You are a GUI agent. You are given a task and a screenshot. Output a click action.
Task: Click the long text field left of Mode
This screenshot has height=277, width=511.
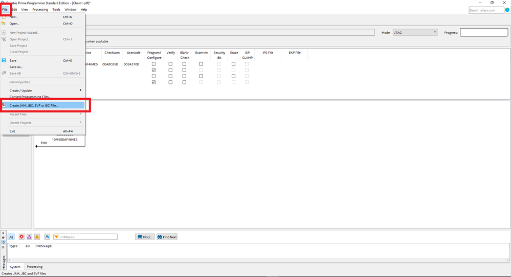tap(230, 33)
